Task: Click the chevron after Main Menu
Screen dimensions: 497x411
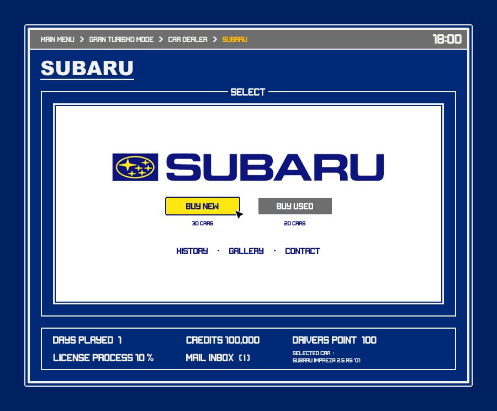Action: pos(82,39)
